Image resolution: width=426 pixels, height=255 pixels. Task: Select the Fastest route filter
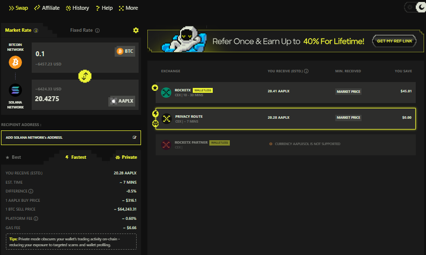76,157
